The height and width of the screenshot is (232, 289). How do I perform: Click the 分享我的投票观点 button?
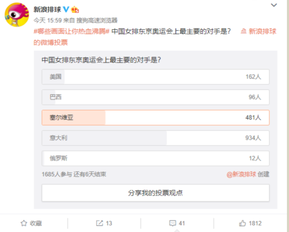pos(155,193)
